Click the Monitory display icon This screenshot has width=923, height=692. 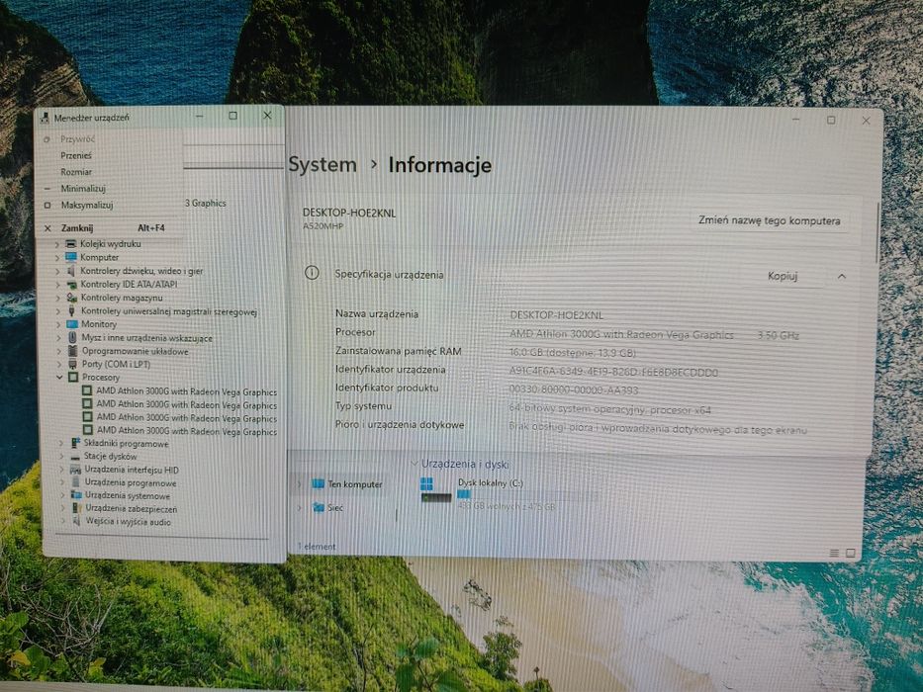[x=72, y=324]
